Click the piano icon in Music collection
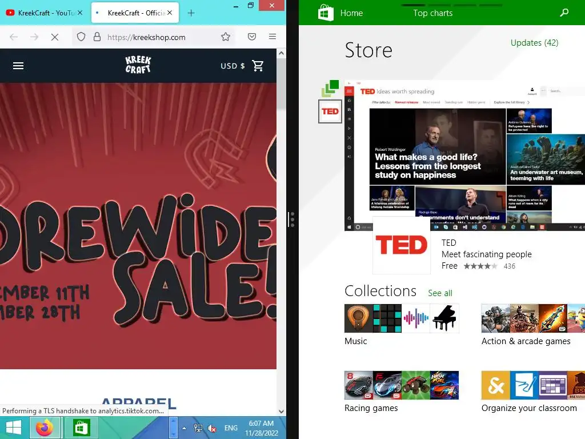585x439 pixels. coord(444,318)
